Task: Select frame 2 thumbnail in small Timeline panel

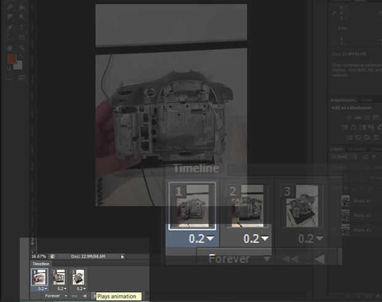Action: [x=59, y=277]
